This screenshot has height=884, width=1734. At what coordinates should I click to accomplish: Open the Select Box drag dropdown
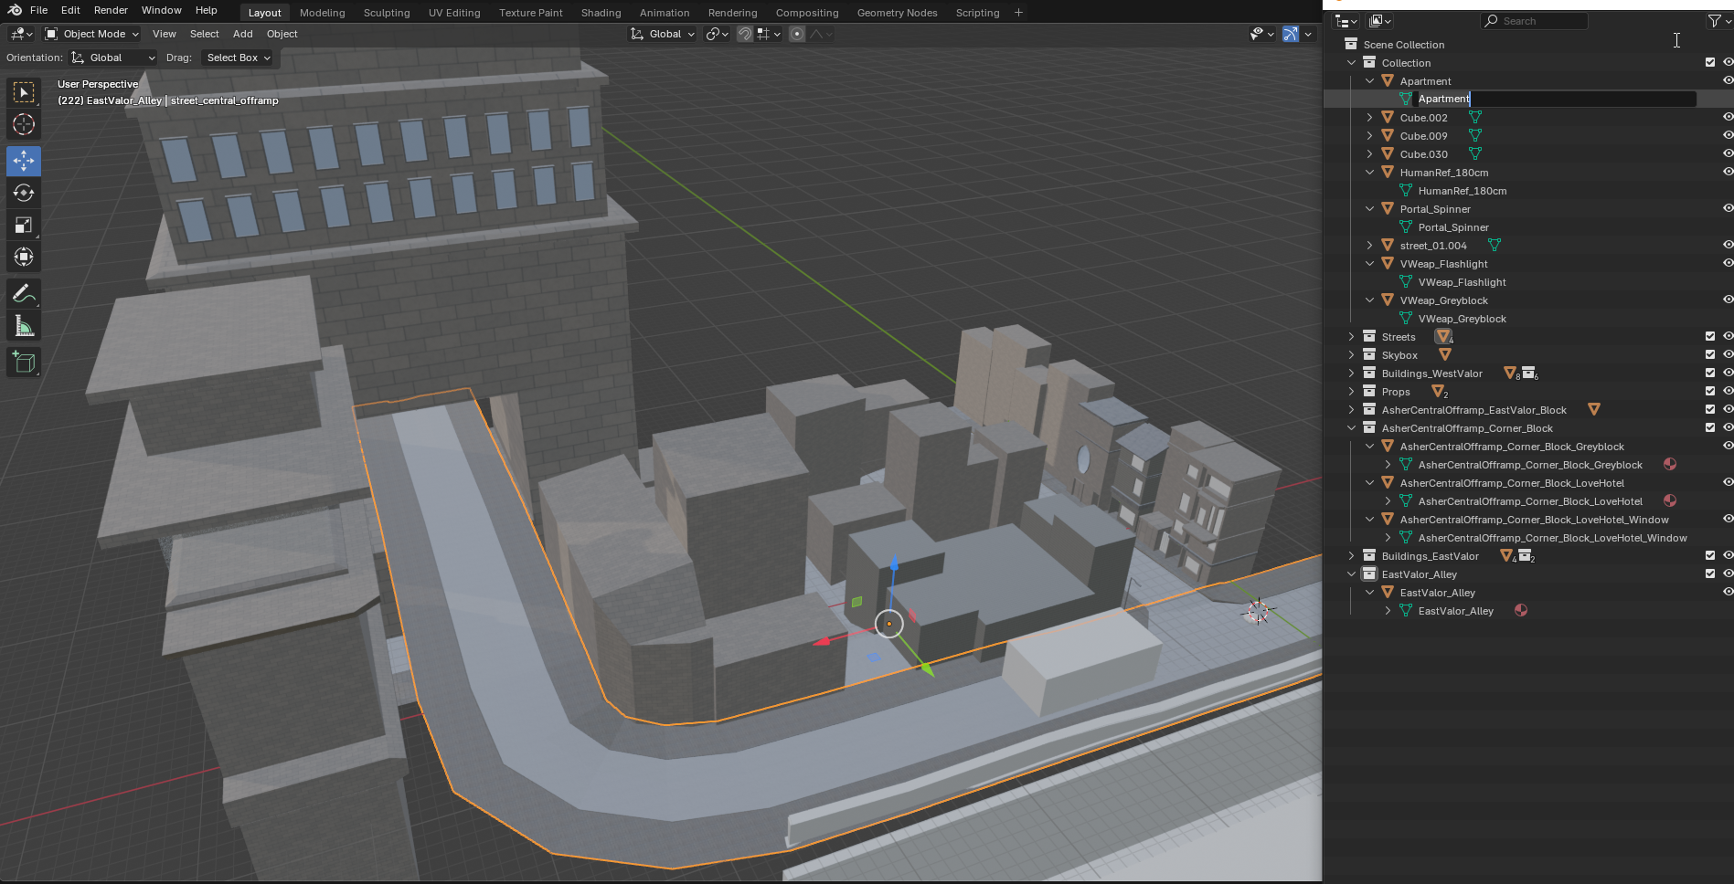tap(238, 58)
